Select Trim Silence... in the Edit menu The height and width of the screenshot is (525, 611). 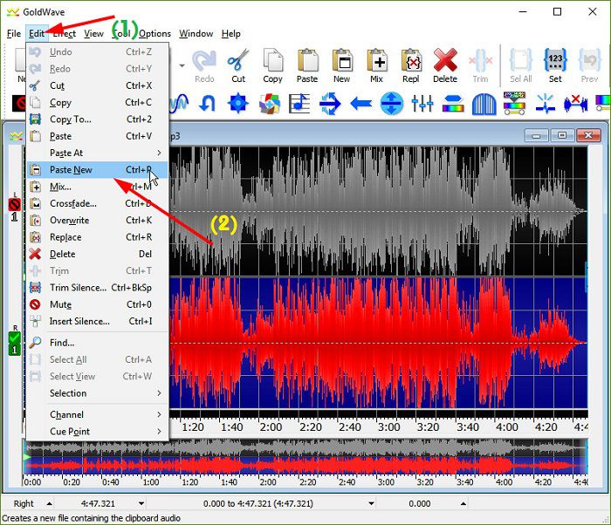[x=98, y=288]
